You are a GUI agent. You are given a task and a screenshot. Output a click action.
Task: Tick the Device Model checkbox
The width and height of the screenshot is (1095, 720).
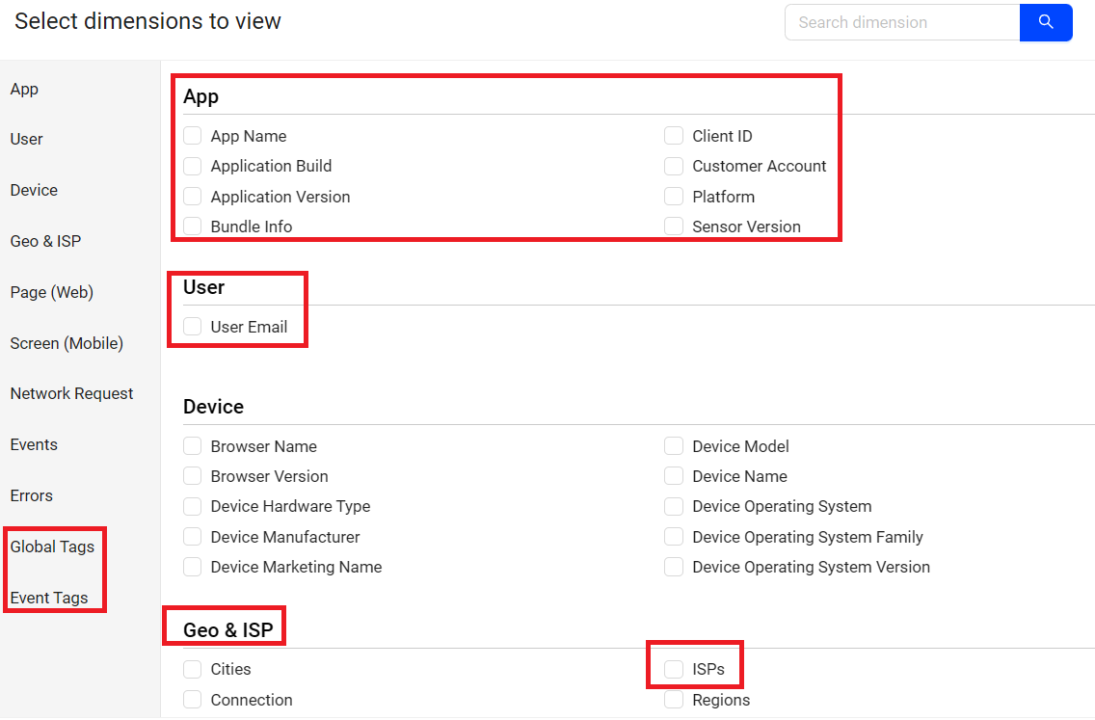click(674, 446)
